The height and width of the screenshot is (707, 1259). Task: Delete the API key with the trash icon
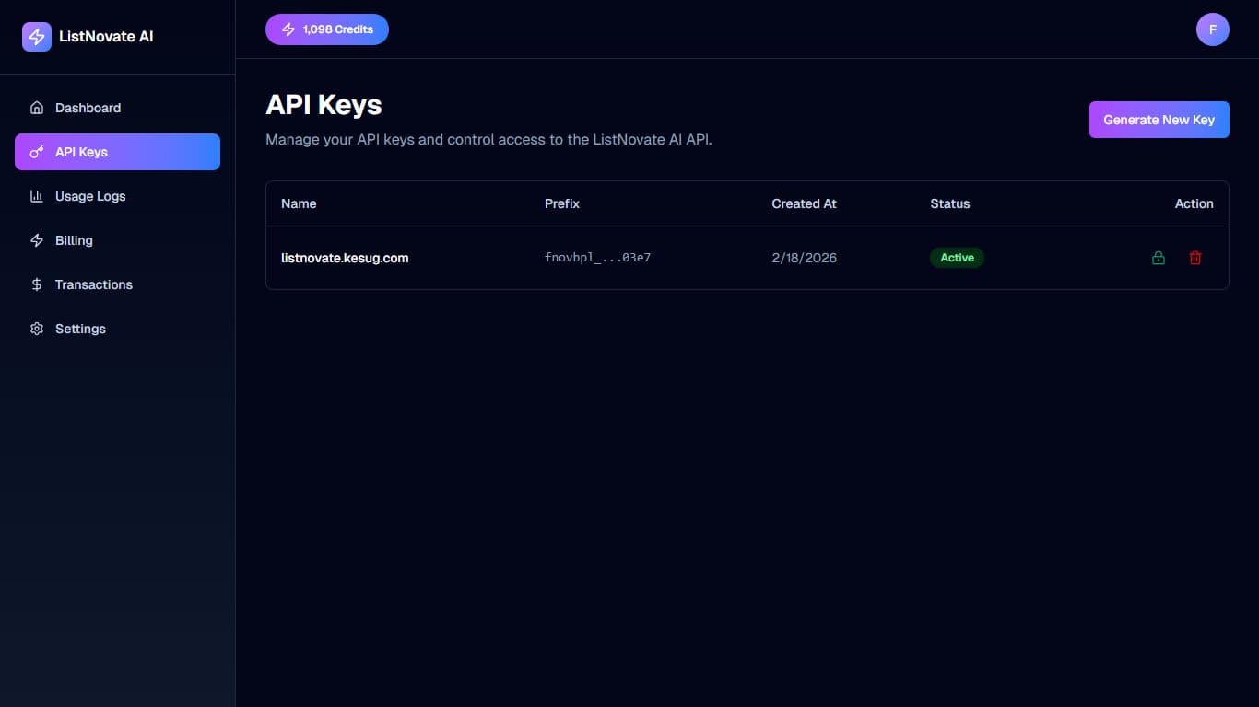[x=1195, y=258]
